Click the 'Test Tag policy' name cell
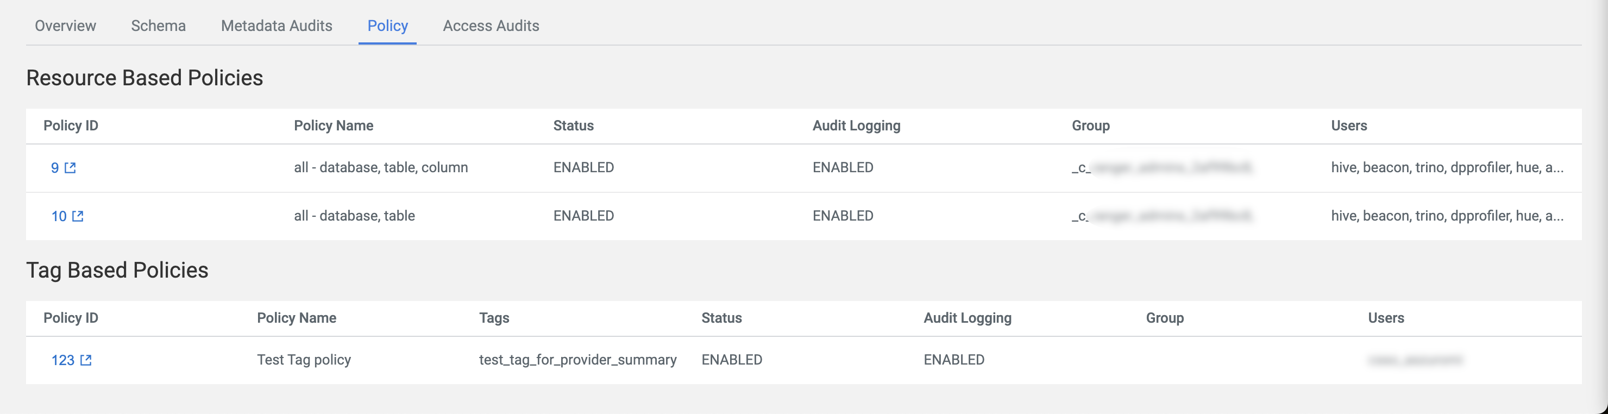The height and width of the screenshot is (414, 1608). [x=304, y=360]
